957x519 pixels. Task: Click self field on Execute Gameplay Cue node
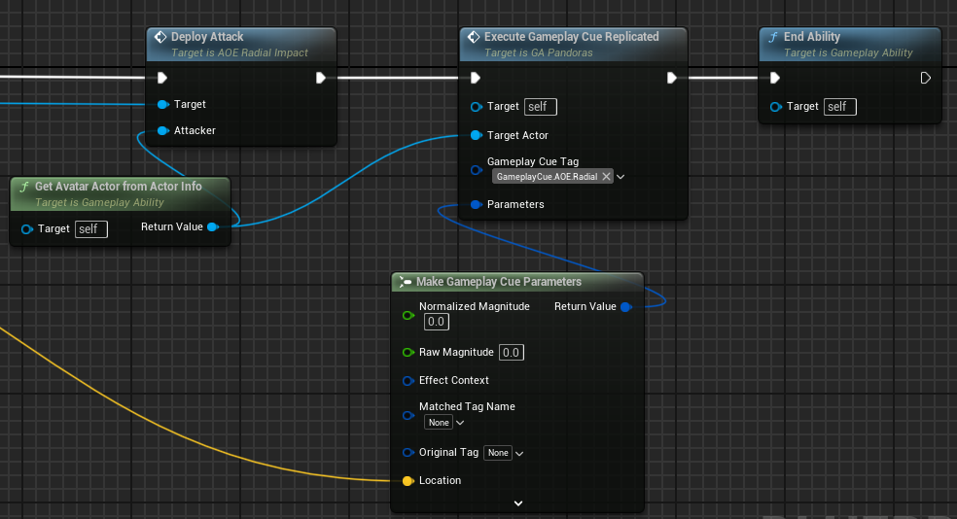click(x=540, y=107)
